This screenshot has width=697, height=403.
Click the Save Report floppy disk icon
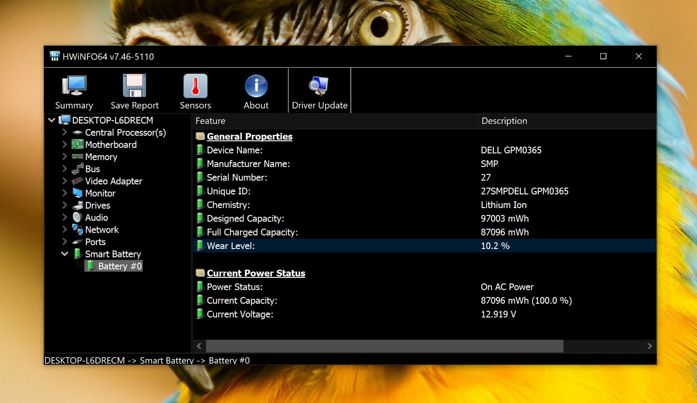135,86
